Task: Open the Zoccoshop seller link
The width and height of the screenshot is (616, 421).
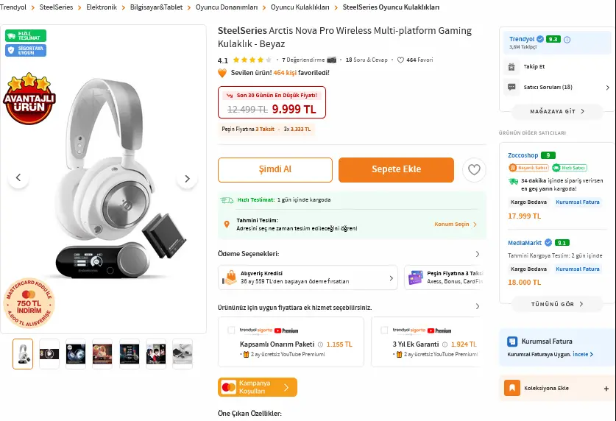Action: [523, 155]
